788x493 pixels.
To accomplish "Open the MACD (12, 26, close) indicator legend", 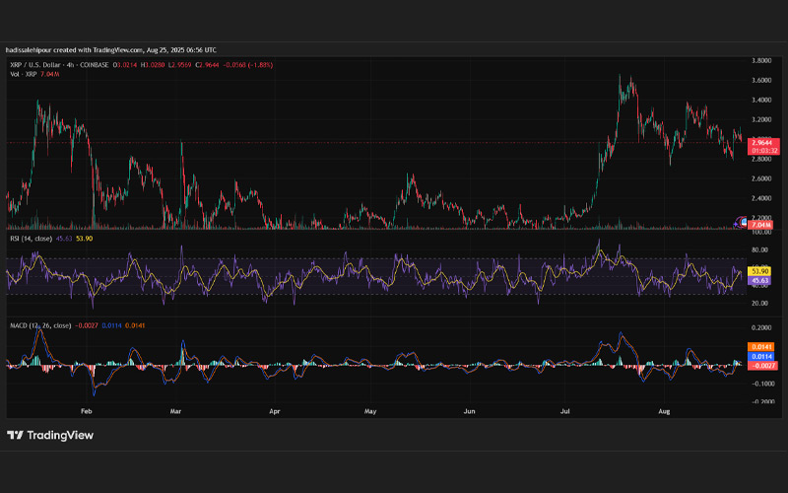I will (x=40, y=325).
